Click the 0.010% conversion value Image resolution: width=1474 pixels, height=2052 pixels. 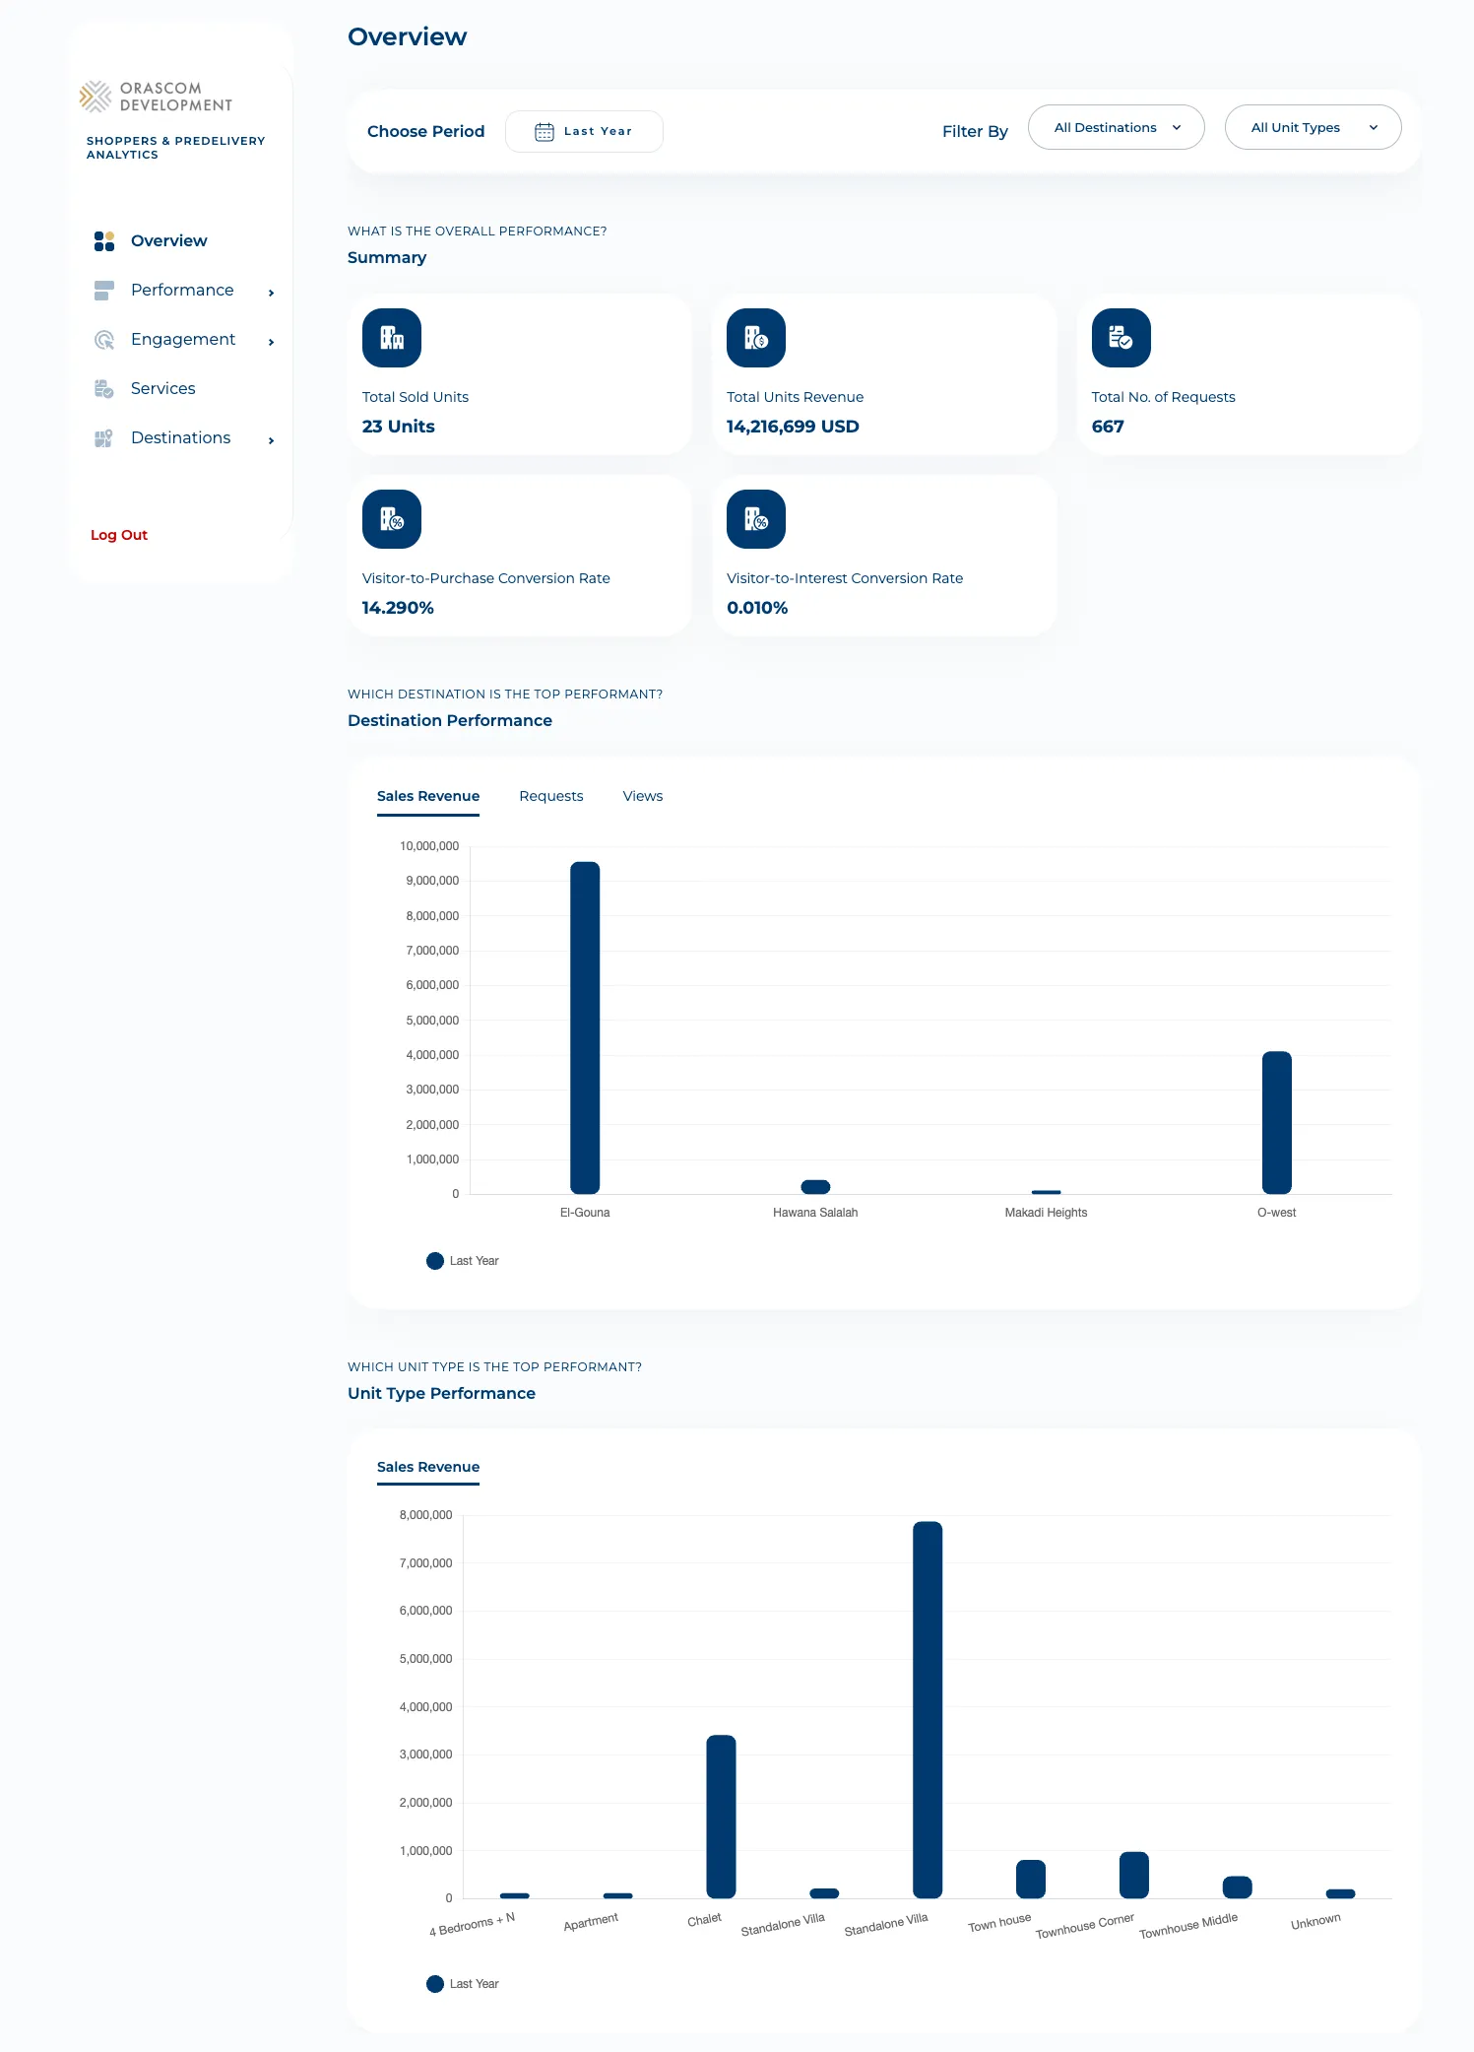pyautogui.click(x=757, y=608)
